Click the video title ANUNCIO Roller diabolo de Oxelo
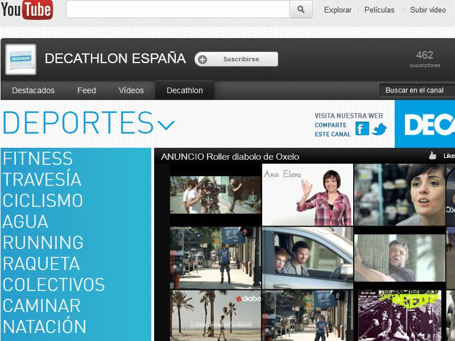 [x=230, y=157]
